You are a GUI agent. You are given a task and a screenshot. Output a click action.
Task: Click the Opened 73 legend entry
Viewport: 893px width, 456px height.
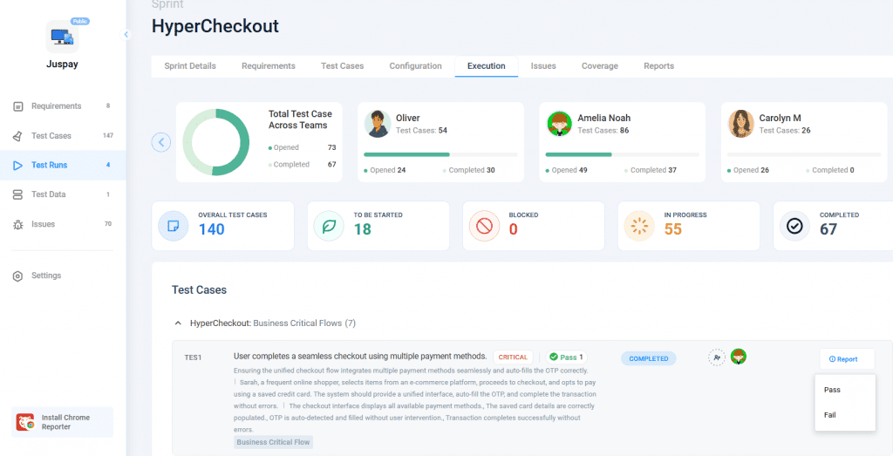303,147
